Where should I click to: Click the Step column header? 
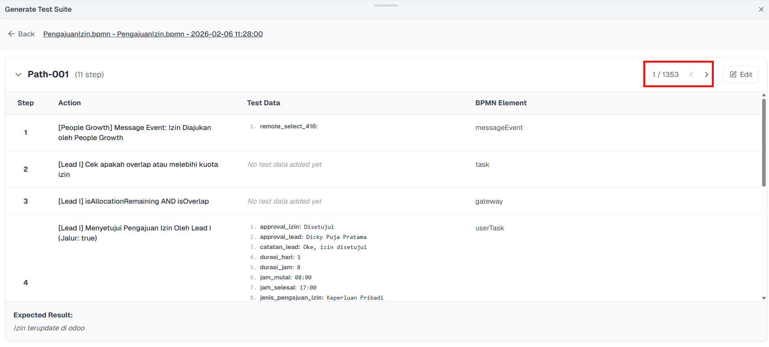[x=26, y=103]
